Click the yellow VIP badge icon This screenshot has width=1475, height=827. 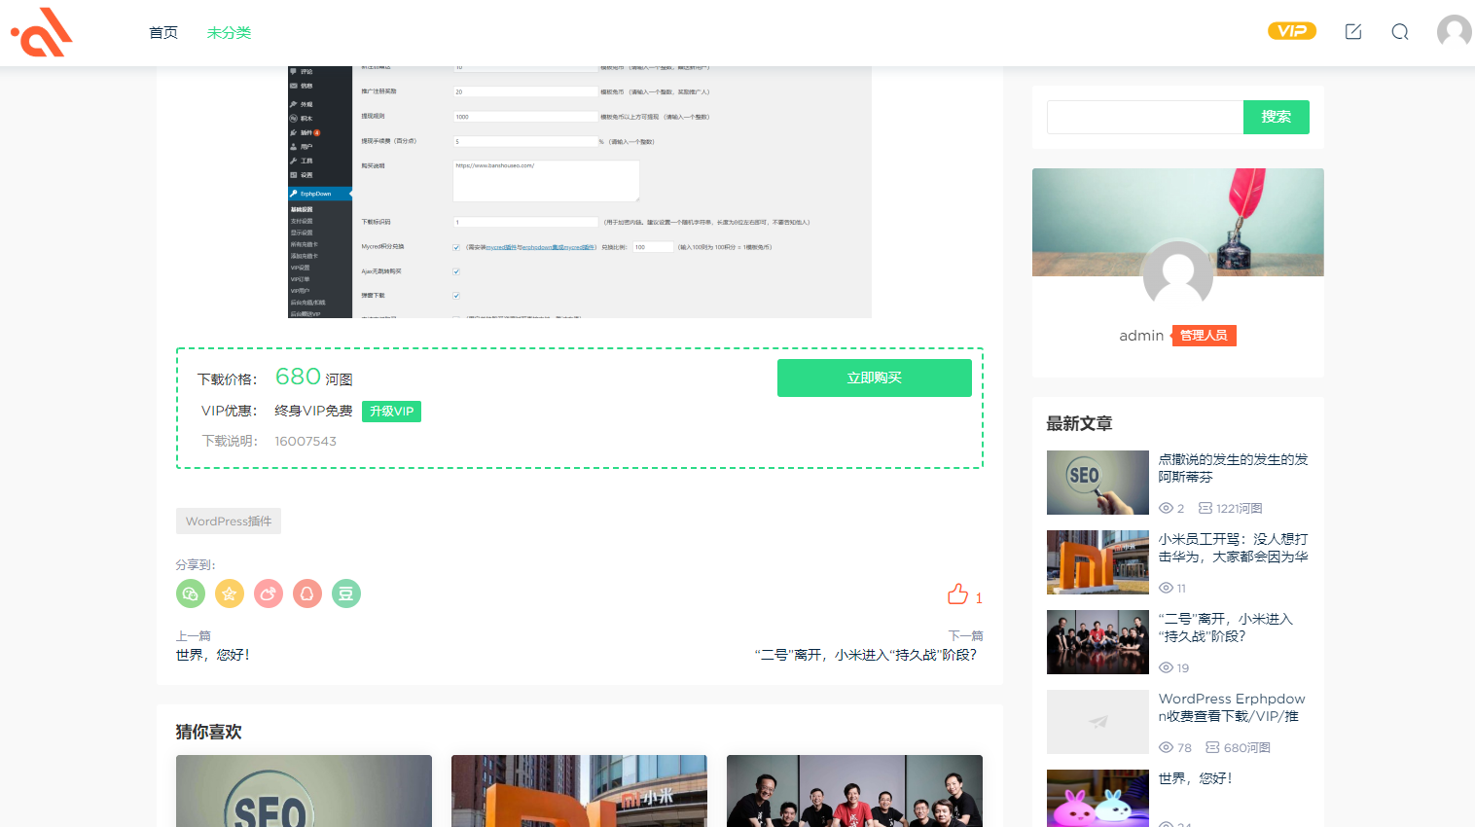(1292, 31)
